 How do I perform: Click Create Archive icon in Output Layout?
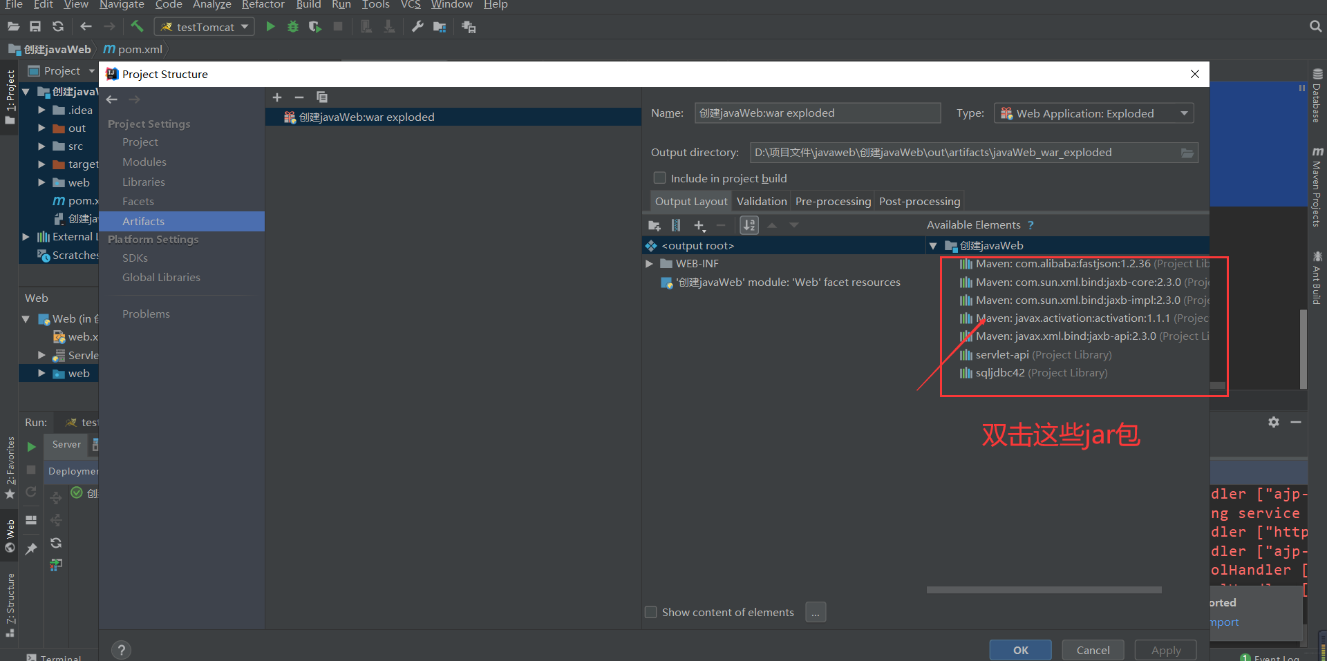pos(676,225)
